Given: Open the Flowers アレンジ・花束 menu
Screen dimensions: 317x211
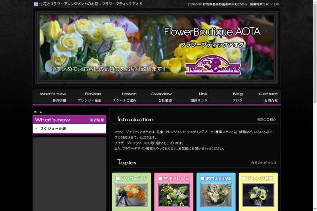Looking at the screenshot, I should click(90, 97).
